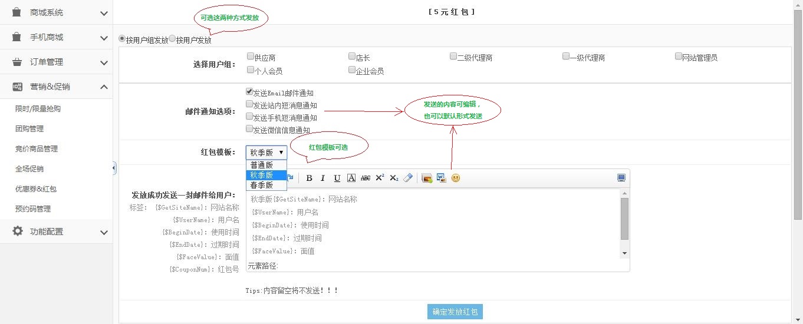
Task: Click the 营销&促销 sidebar icon
Action: click(17, 87)
